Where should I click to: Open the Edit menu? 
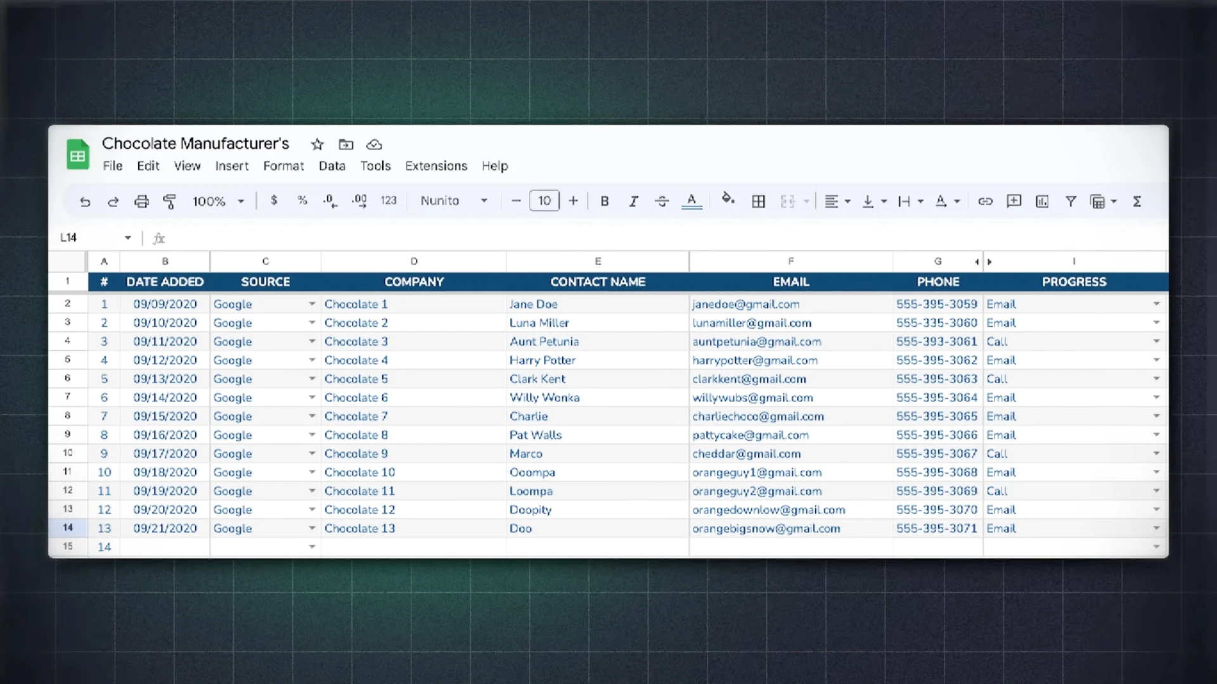148,166
